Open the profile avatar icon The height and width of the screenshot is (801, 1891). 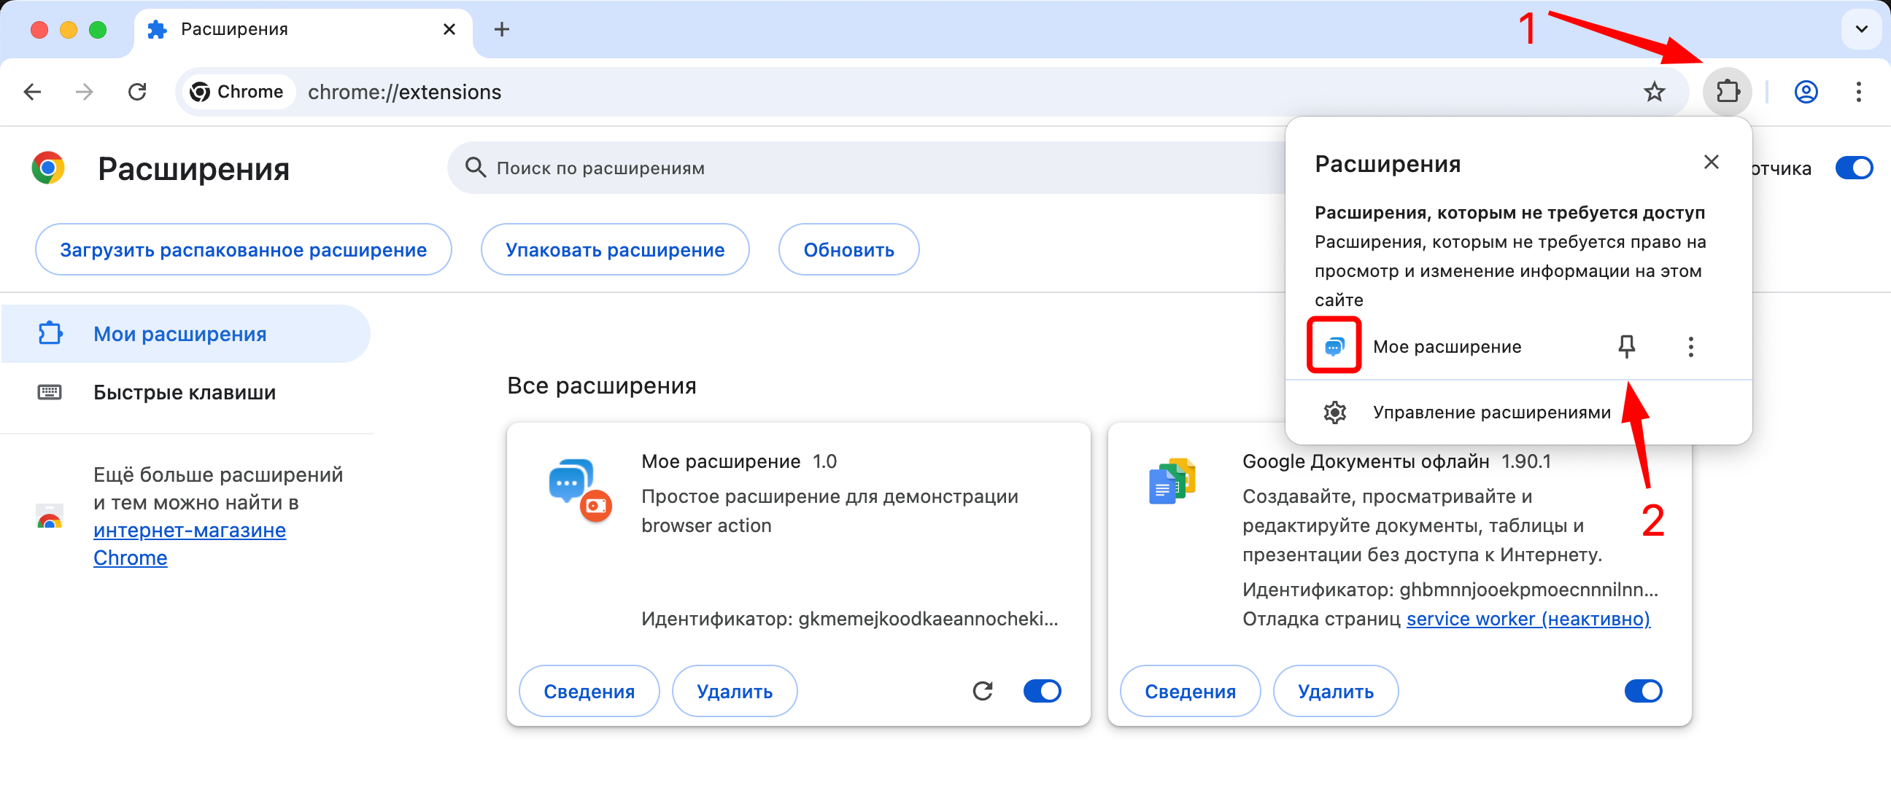point(1805,92)
